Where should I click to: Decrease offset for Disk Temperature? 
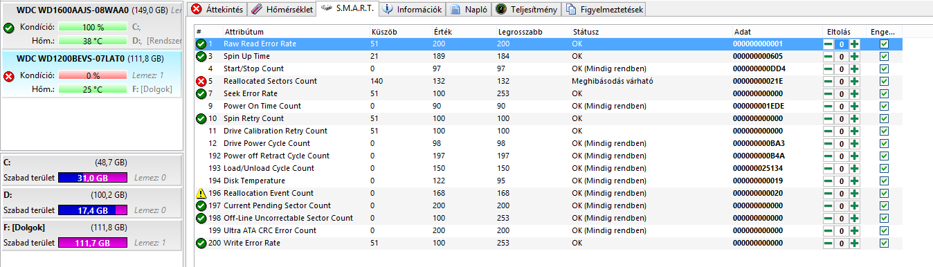point(828,181)
